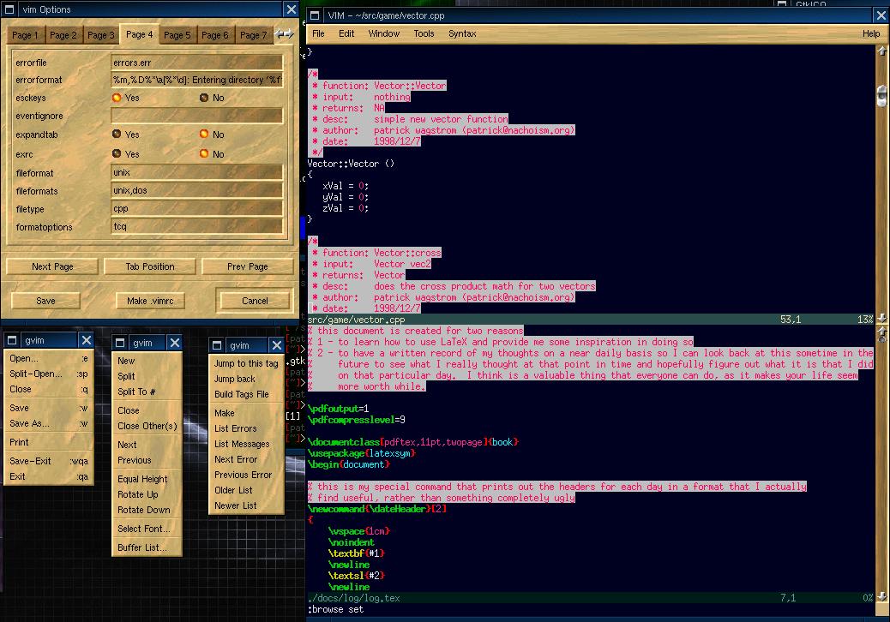The image size is (890, 622).
Task: Click the fileformats field showing unix,dos
Action: [196, 190]
